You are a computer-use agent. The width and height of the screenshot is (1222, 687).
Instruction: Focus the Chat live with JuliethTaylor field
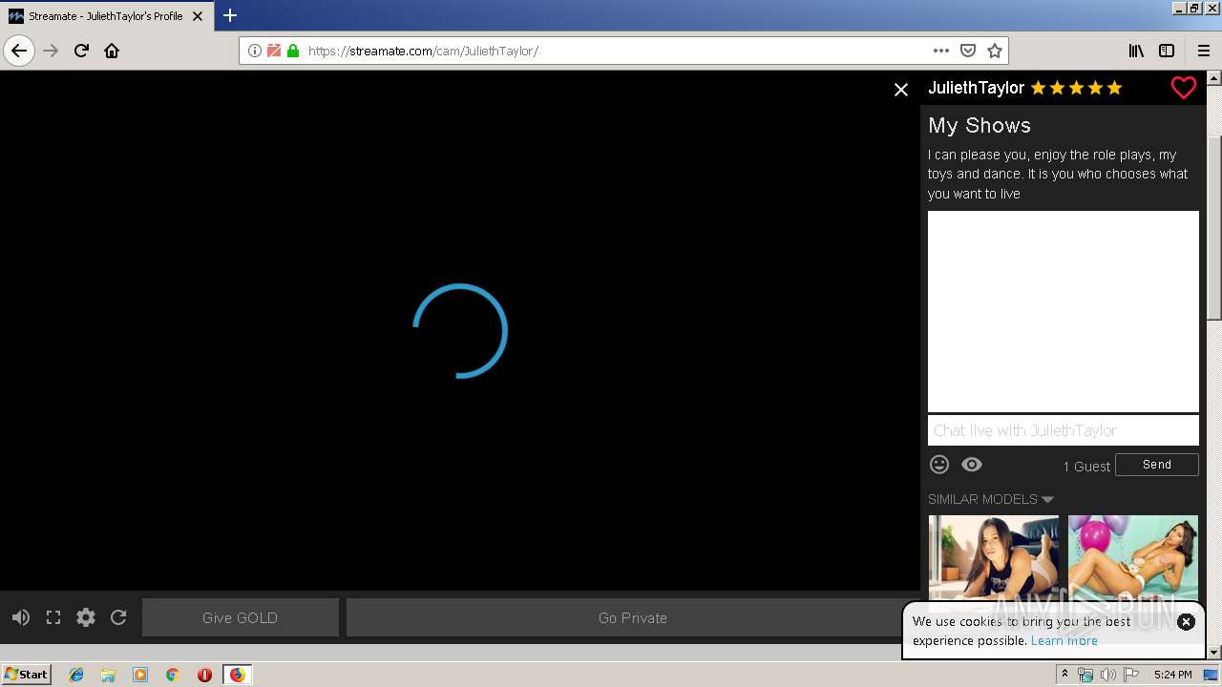click(x=1064, y=430)
